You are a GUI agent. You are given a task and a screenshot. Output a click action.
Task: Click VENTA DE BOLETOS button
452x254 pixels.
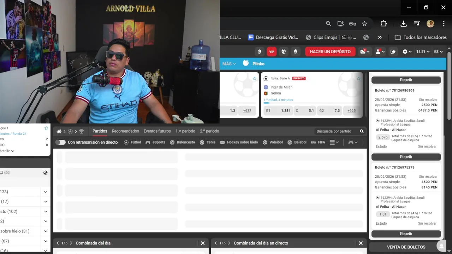pos(406,247)
